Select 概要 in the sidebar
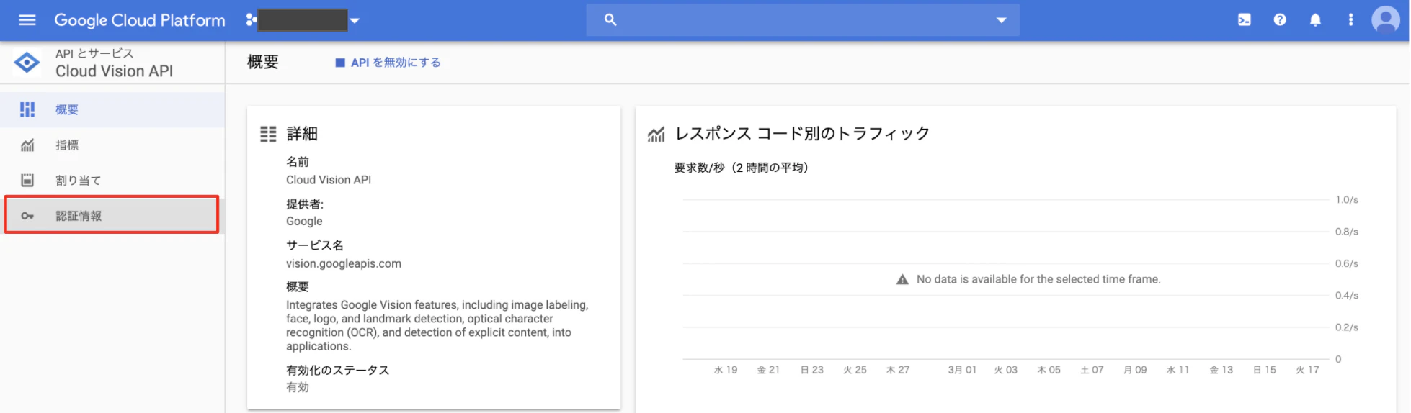 [x=112, y=109]
